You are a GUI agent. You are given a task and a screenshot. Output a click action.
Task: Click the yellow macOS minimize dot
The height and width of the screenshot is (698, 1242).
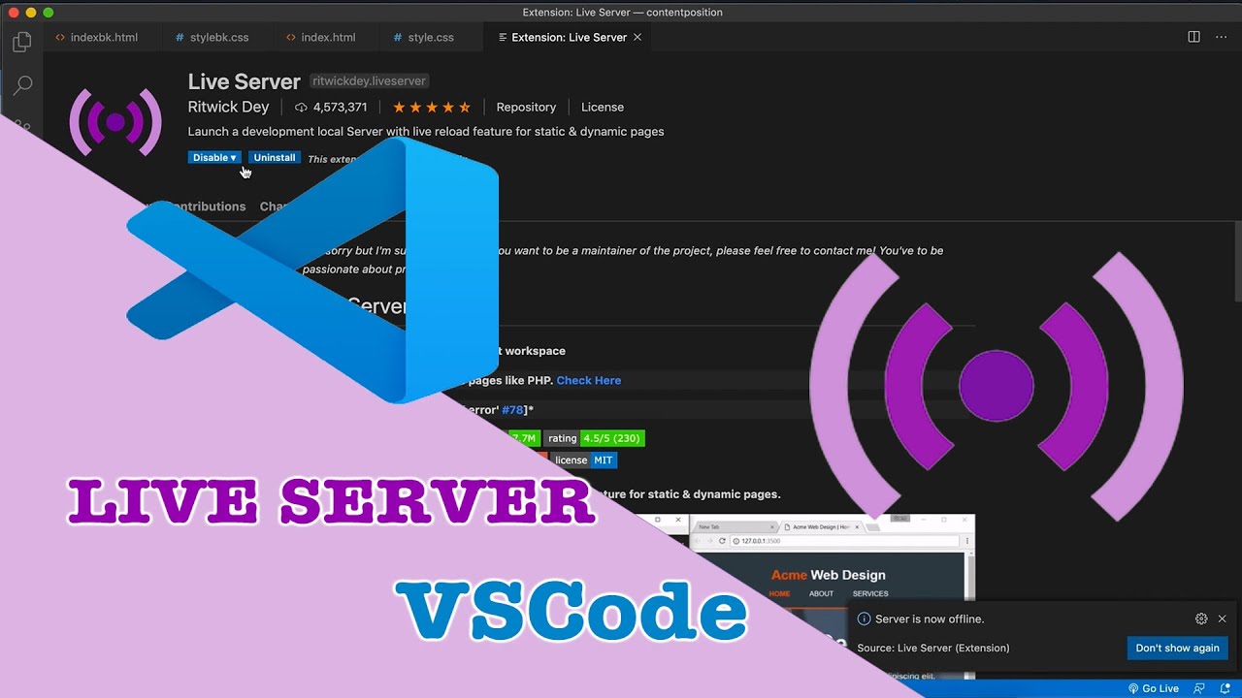[31, 13]
